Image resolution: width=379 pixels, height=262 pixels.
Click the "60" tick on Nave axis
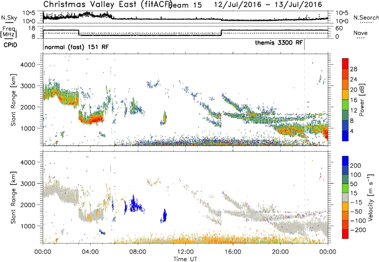(x=339, y=28)
